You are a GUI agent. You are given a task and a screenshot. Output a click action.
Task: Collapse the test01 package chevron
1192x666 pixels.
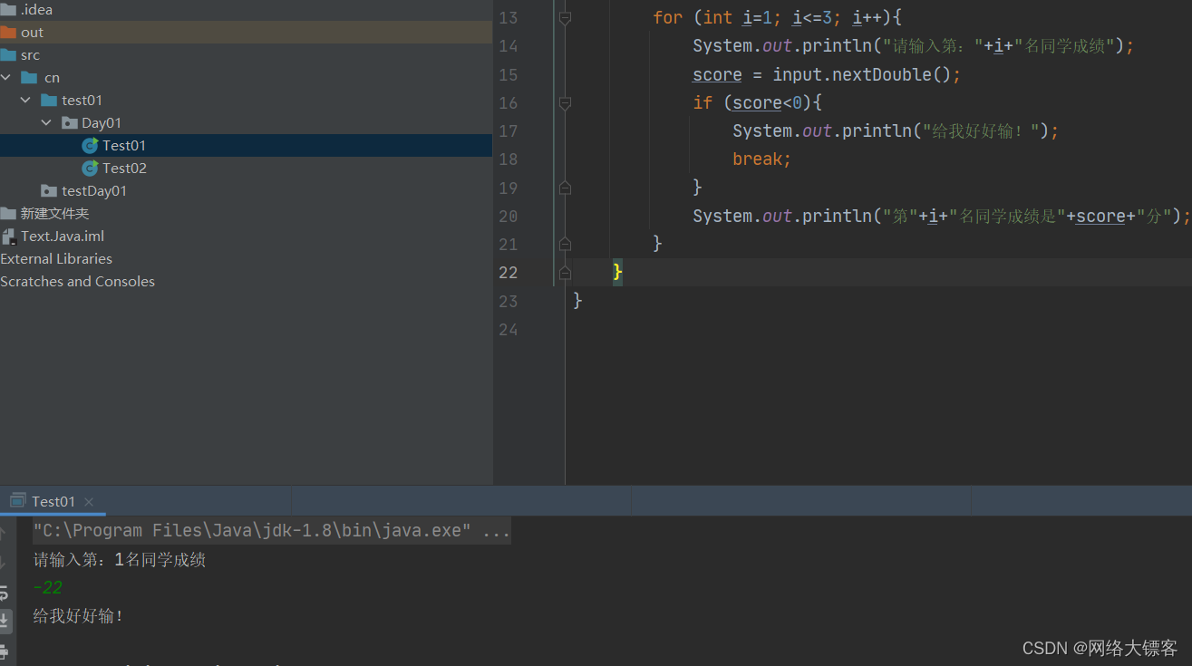pos(26,100)
